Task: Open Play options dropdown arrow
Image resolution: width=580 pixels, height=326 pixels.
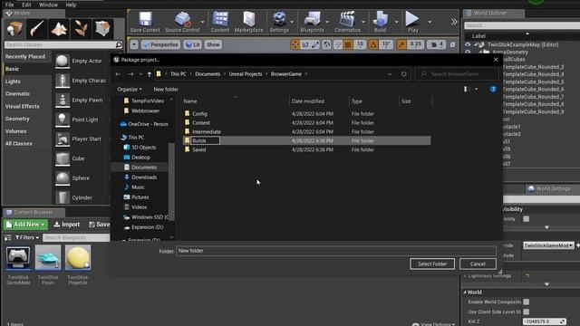Action: 430,22
